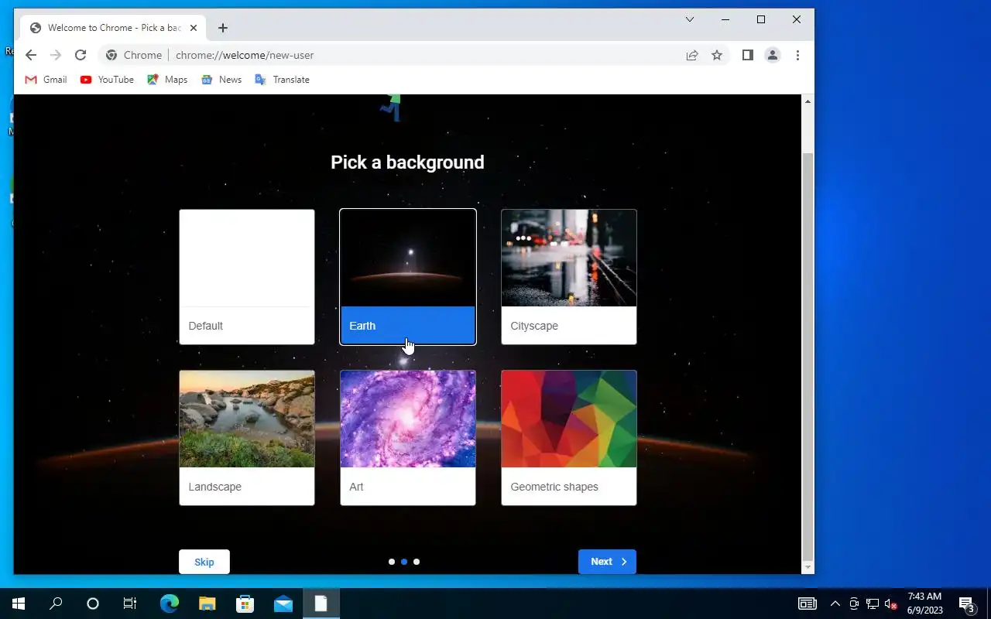Open the YouTube bookmark
This screenshot has height=619, width=991.
pyautogui.click(x=107, y=80)
